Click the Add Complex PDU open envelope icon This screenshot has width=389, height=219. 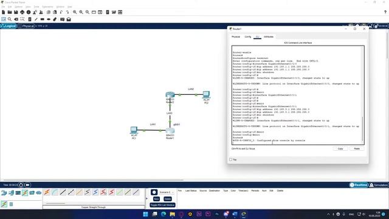(x=69, y=19)
